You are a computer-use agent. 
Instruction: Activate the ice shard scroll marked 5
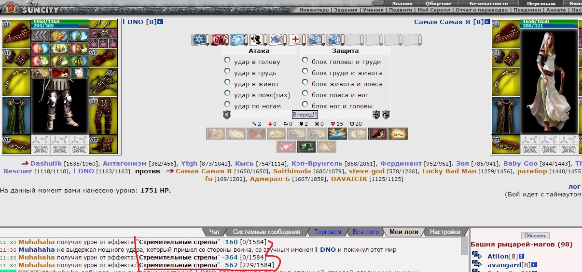238,39
